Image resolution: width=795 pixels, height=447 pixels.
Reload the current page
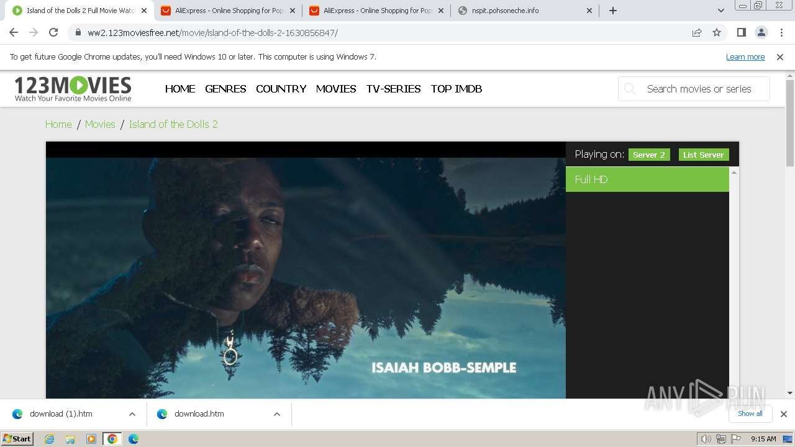tap(53, 32)
